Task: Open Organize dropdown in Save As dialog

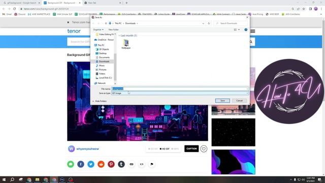Action: (x=98, y=29)
